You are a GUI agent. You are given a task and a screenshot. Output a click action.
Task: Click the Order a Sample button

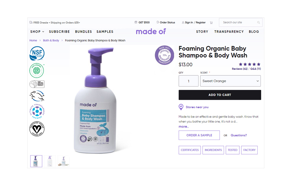(x=199, y=135)
